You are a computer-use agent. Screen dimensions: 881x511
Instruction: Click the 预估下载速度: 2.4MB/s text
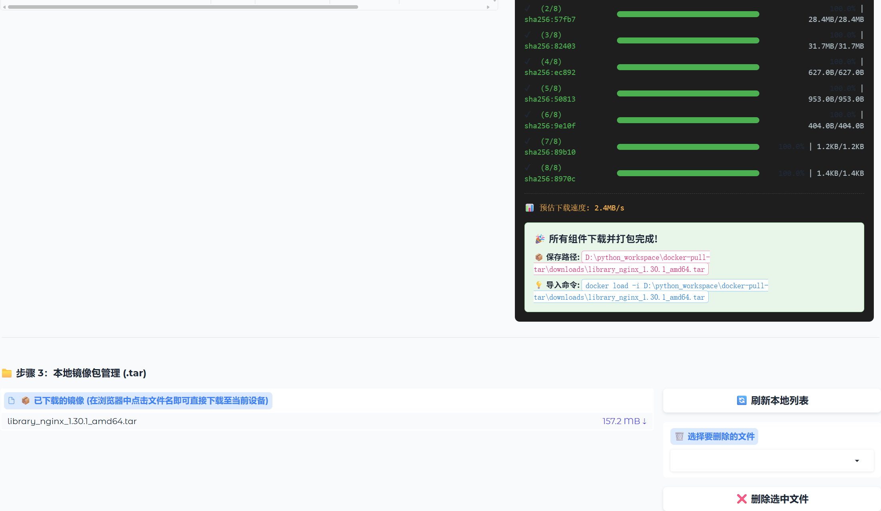click(x=582, y=208)
